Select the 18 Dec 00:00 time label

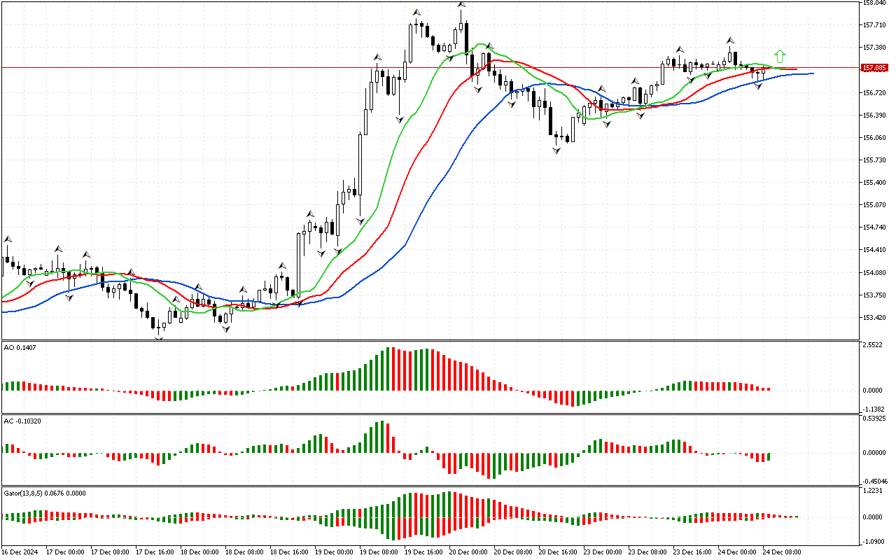[199, 552]
